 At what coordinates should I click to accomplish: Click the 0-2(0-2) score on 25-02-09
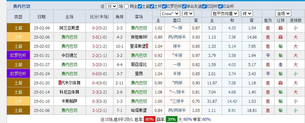99,28
